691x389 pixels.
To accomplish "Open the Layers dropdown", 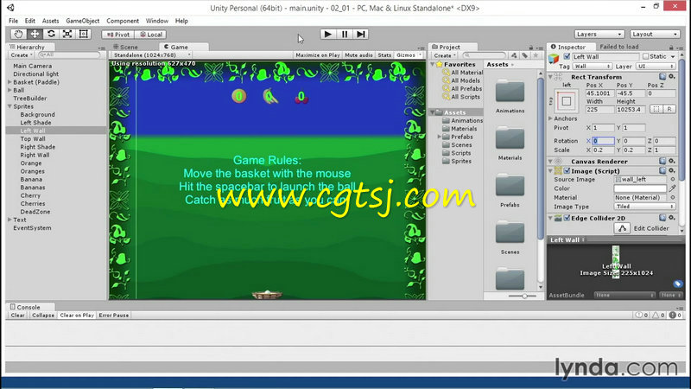I will click(x=599, y=34).
